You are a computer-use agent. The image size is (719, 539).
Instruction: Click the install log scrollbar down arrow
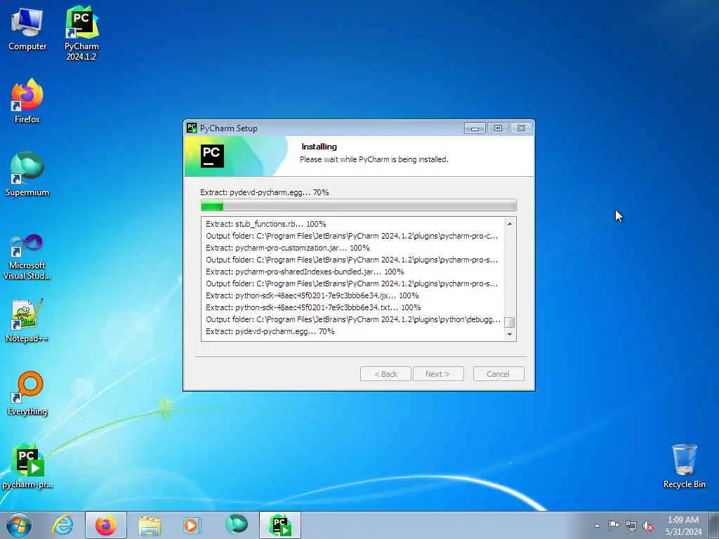point(510,335)
